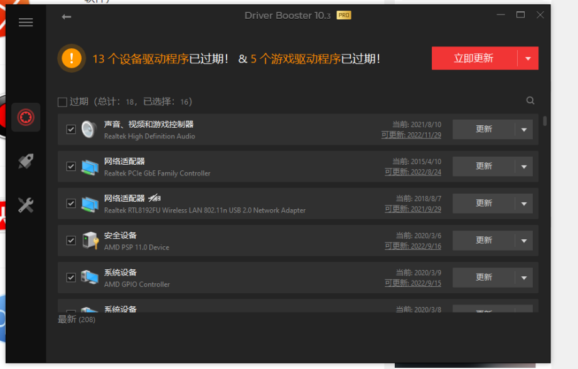578x369 pixels.
Task: Open the 可更新: 2022/9/16 link
Action: [x=413, y=246]
